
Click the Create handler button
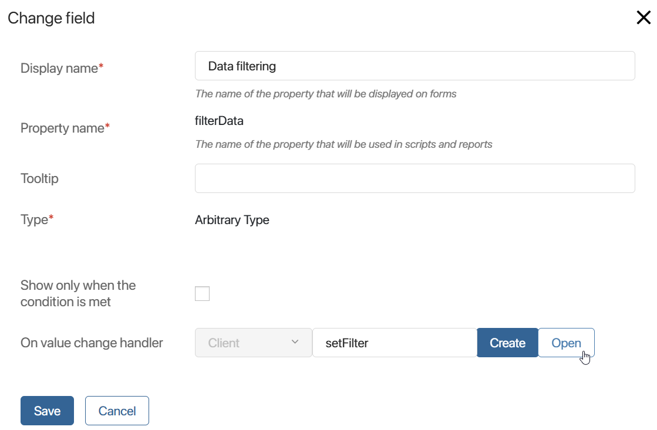click(x=507, y=343)
